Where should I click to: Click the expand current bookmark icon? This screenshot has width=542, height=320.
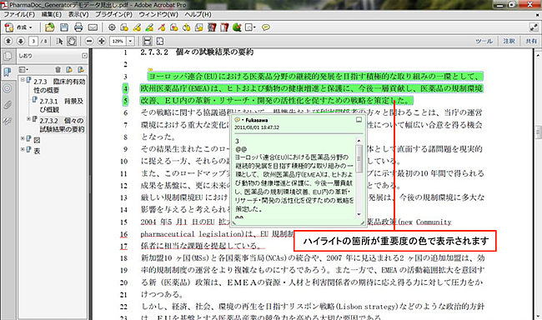pyautogui.click(x=81, y=69)
